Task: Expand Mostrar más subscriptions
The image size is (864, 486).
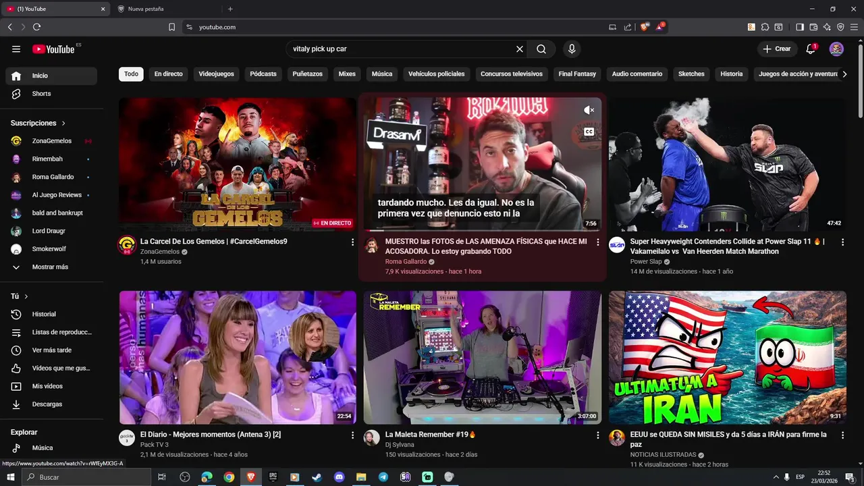Action: (51, 267)
